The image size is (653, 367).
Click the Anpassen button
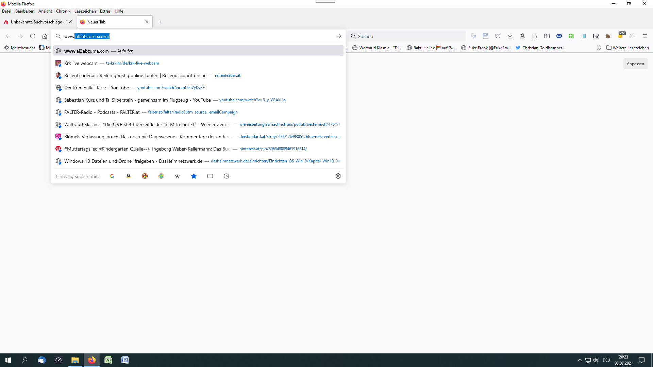(x=635, y=64)
